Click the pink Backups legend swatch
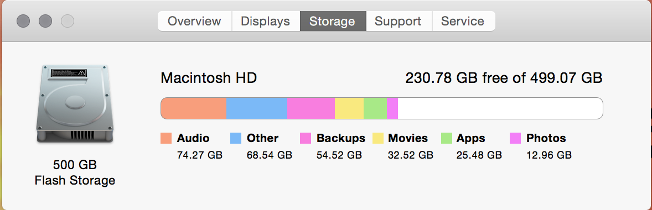Screen dimensions: 652x210 click(x=306, y=138)
